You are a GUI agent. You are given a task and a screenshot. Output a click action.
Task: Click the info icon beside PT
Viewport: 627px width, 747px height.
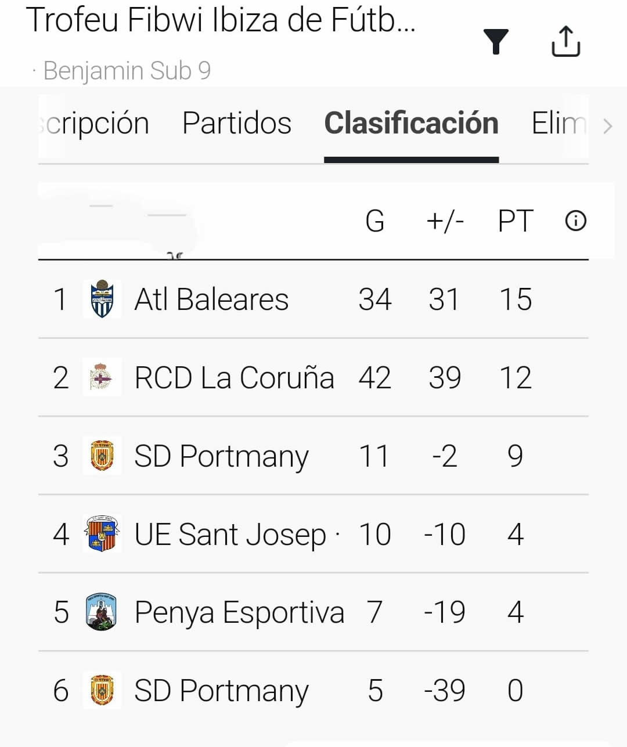pos(576,221)
